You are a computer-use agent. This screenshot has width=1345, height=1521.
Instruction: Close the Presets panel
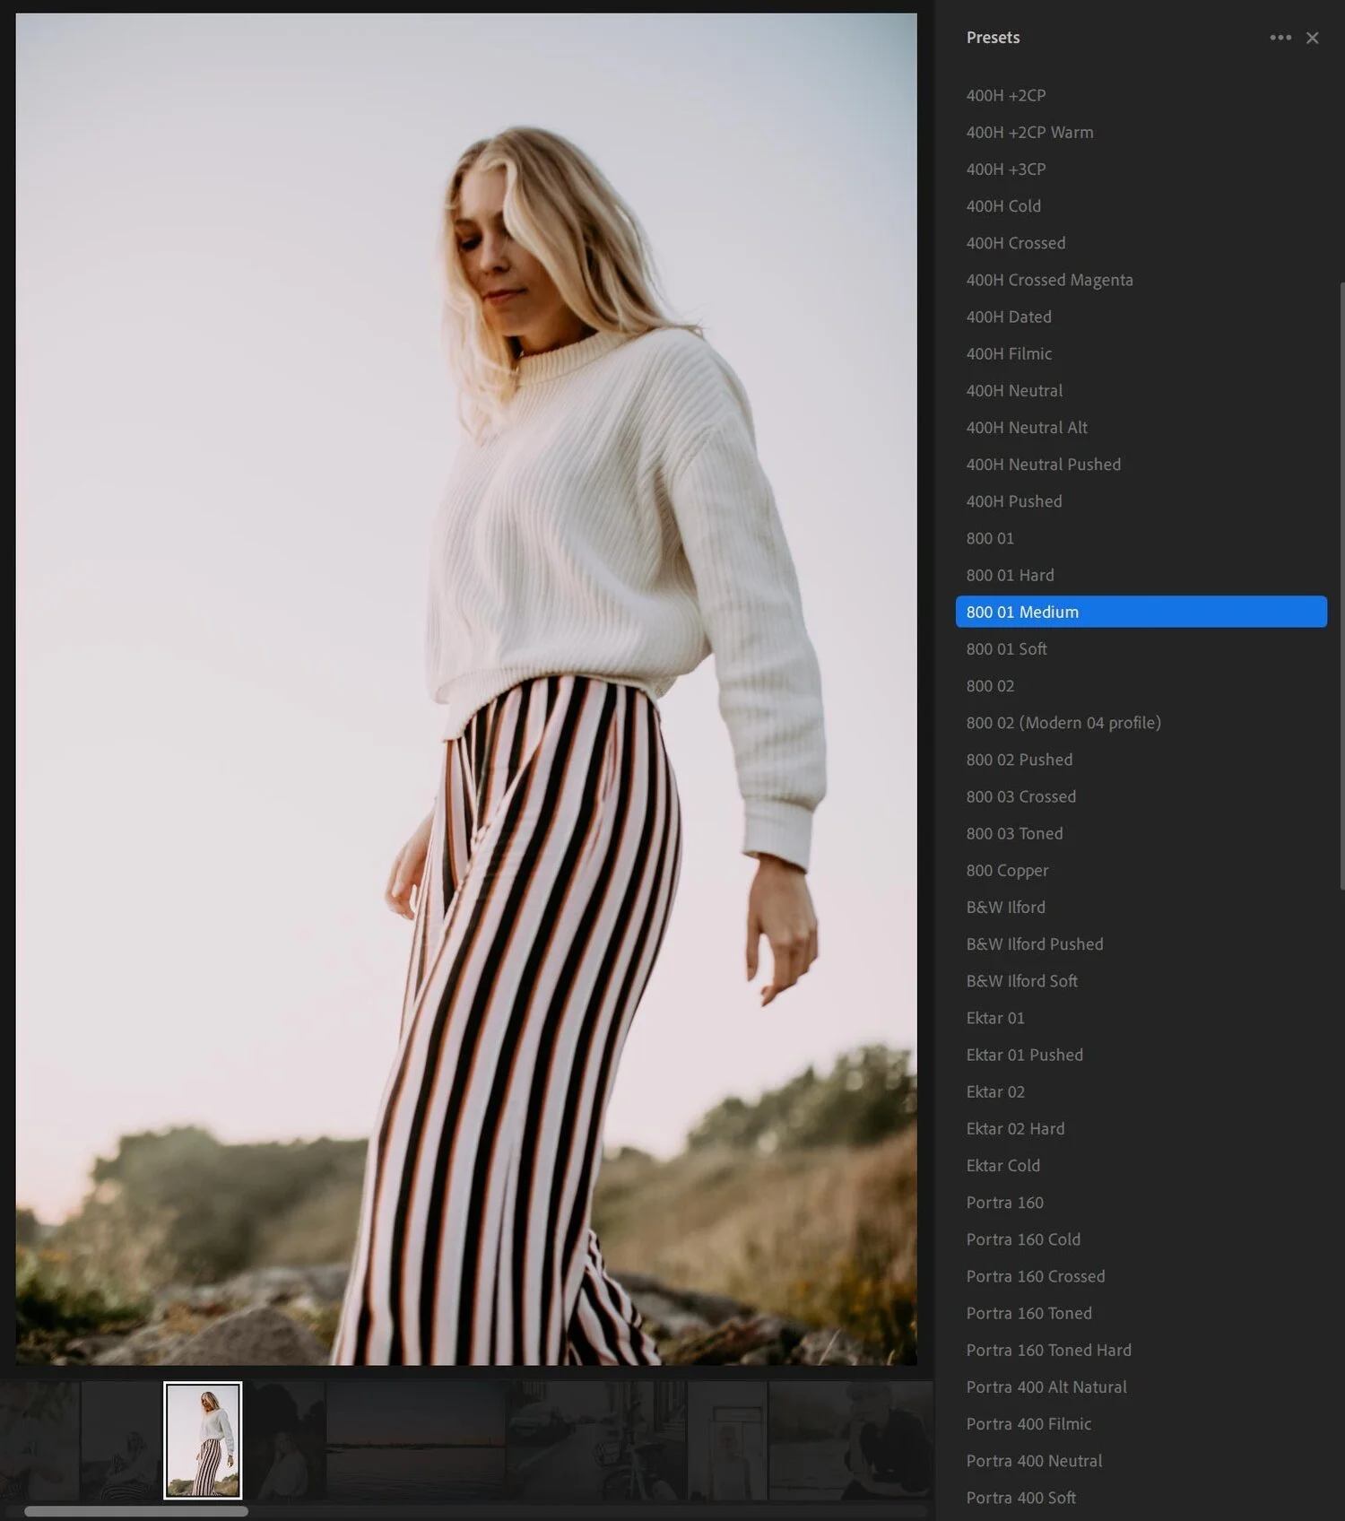[1312, 38]
